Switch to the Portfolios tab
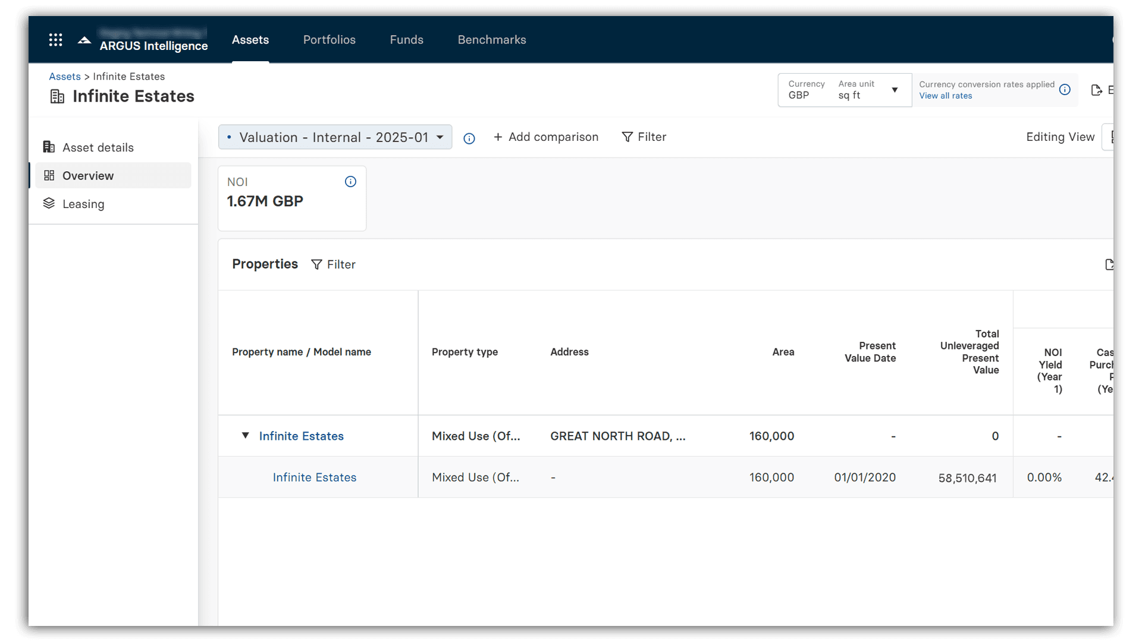 [329, 40]
